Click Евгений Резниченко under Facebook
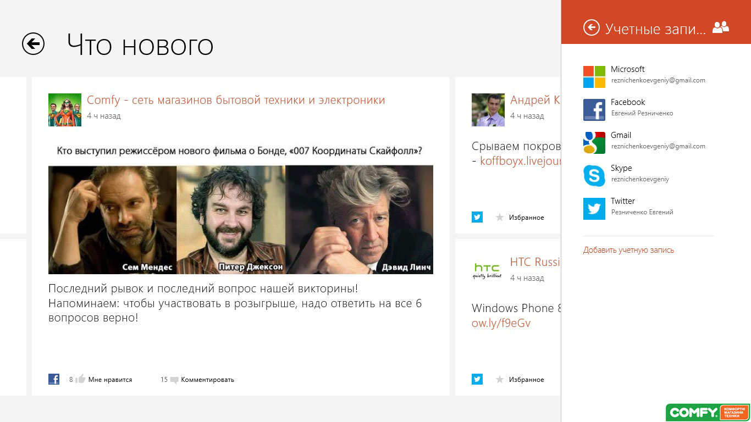This screenshot has height=422, width=751. (642, 113)
